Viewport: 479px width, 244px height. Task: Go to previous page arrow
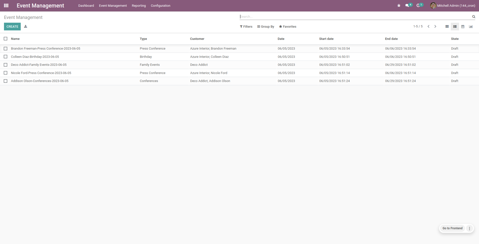point(428,26)
